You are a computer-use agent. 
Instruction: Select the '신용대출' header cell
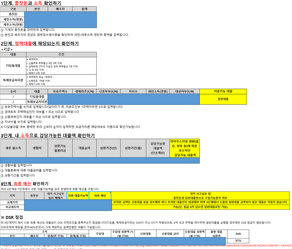pyautogui.click(x=145, y=234)
